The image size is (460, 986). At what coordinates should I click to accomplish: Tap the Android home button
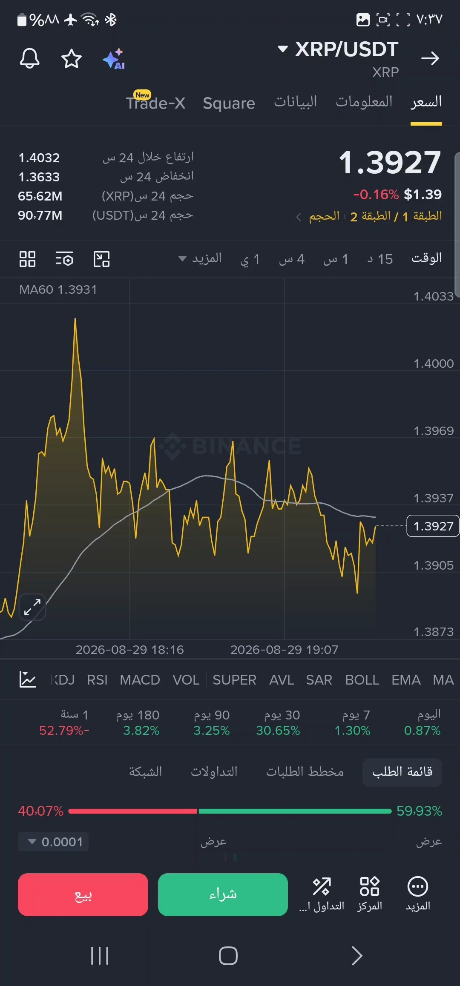pyautogui.click(x=228, y=956)
